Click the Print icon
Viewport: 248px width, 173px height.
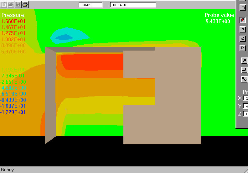pyautogui.click(x=25, y=4)
